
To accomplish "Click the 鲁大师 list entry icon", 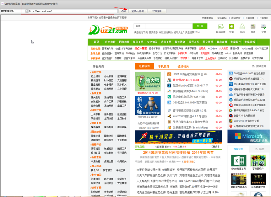I will 169,80.
